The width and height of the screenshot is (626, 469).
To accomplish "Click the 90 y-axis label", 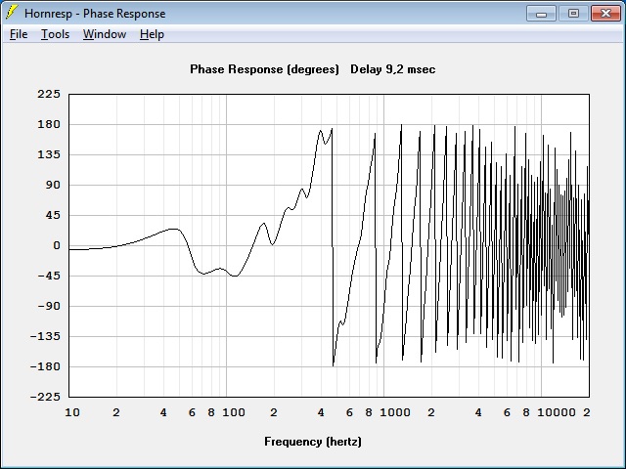I will pyautogui.click(x=53, y=185).
